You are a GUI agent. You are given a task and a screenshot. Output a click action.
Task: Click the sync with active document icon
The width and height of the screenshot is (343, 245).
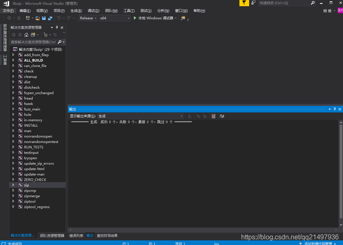pos(55,35)
